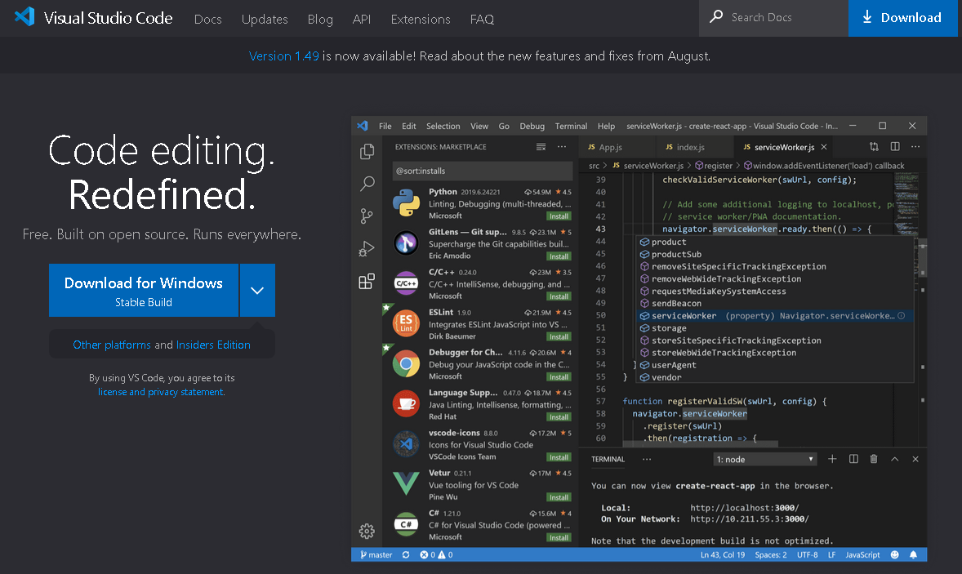
Task: Kill terminal with the trash can icon
Action: tap(874, 459)
